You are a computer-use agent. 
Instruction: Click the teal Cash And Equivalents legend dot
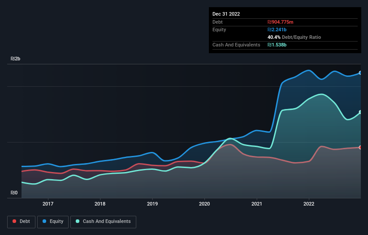tap(78, 221)
